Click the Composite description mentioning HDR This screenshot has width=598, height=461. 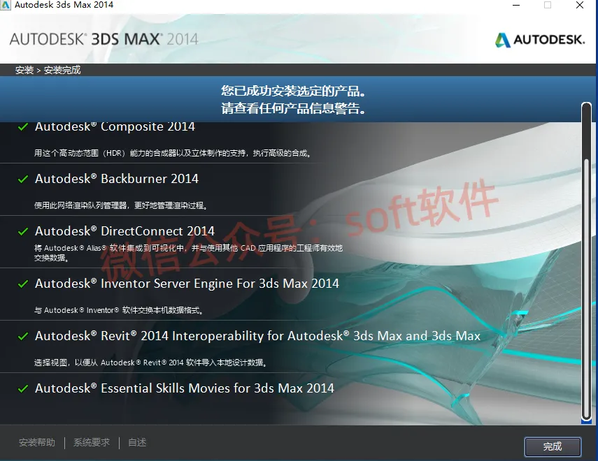click(x=173, y=153)
